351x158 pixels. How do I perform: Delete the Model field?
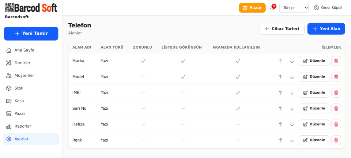click(x=336, y=77)
